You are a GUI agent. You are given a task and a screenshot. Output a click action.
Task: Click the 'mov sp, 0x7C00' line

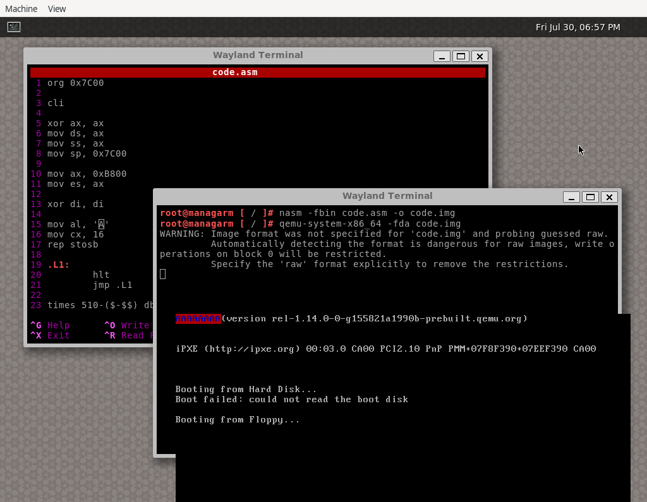pos(87,154)
